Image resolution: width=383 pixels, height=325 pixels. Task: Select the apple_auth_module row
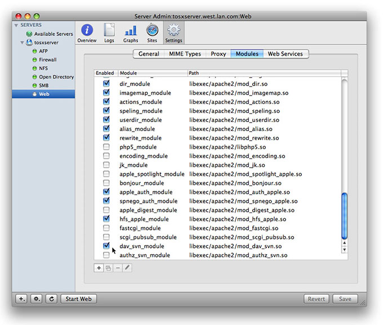pos(218,192)
